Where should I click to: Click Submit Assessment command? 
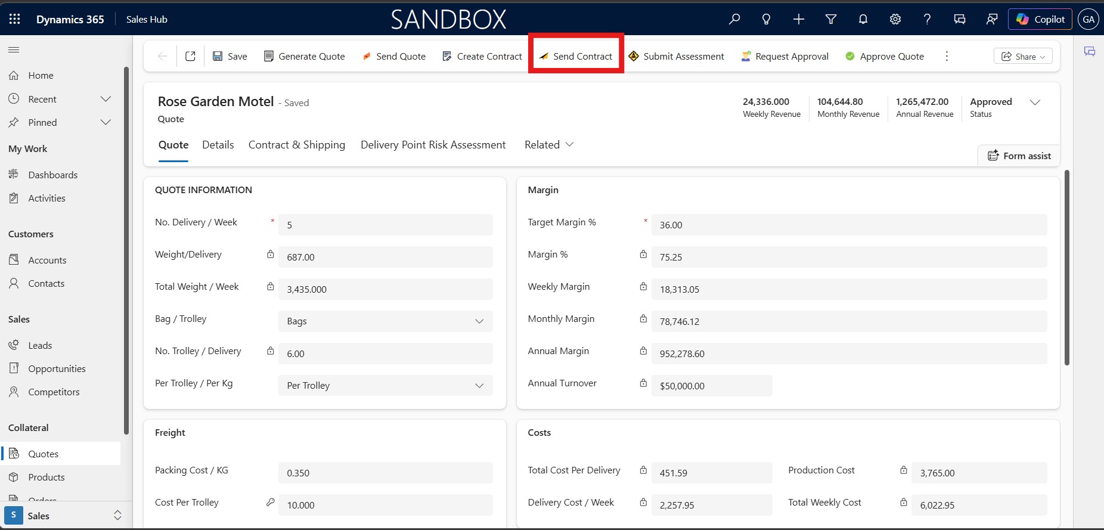(x=677, y=56)
